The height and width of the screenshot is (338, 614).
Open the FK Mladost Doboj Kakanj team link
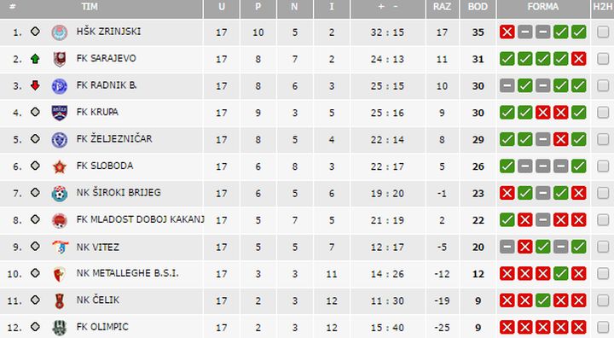pyautogui.click(x=140, y=219)
